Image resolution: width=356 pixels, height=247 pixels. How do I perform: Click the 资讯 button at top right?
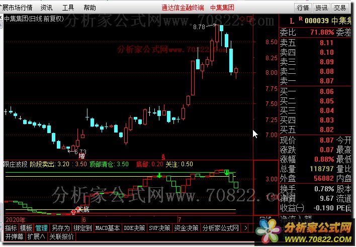pos(321,8)
